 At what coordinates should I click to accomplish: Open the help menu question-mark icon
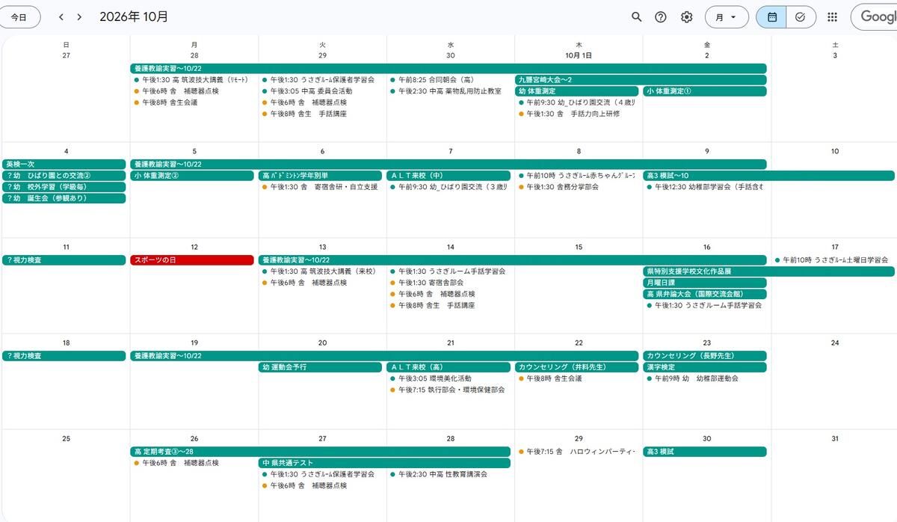tap(661, 17)
